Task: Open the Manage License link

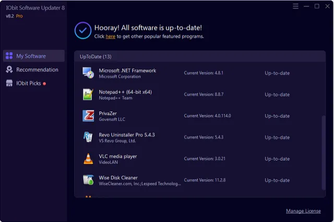Action: [x=303, y=211]
